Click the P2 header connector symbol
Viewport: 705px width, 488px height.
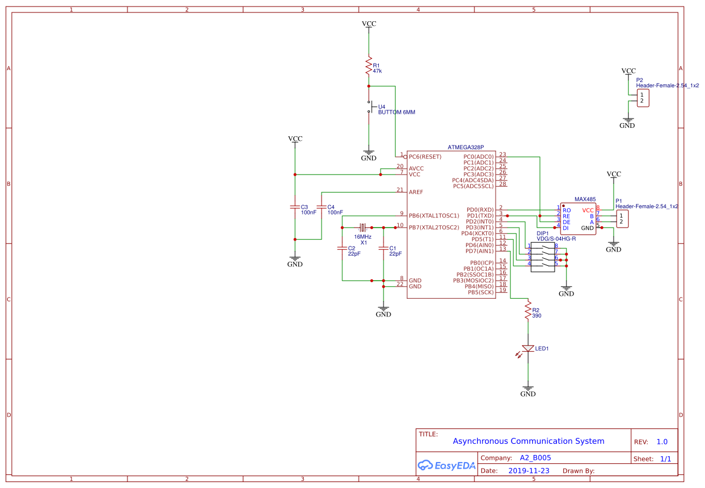tap(642, 98)
